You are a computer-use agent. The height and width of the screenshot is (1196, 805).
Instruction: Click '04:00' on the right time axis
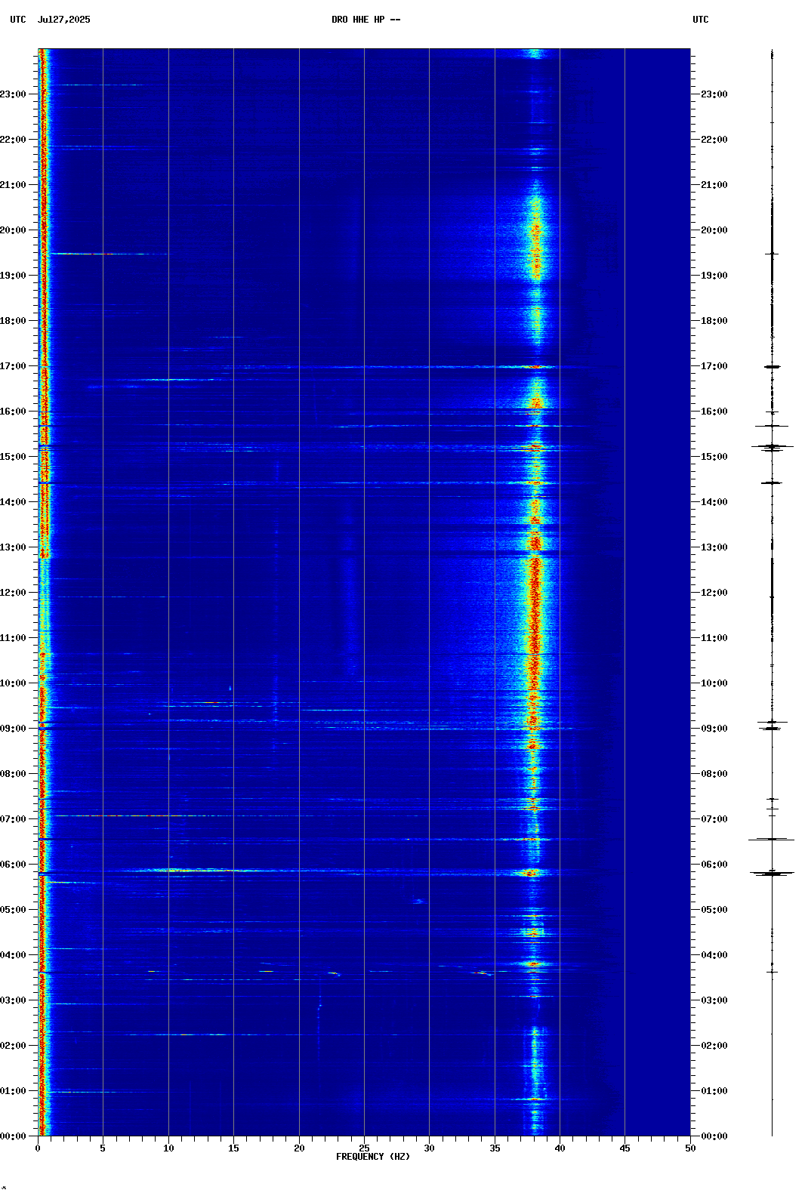click(714, 955)
